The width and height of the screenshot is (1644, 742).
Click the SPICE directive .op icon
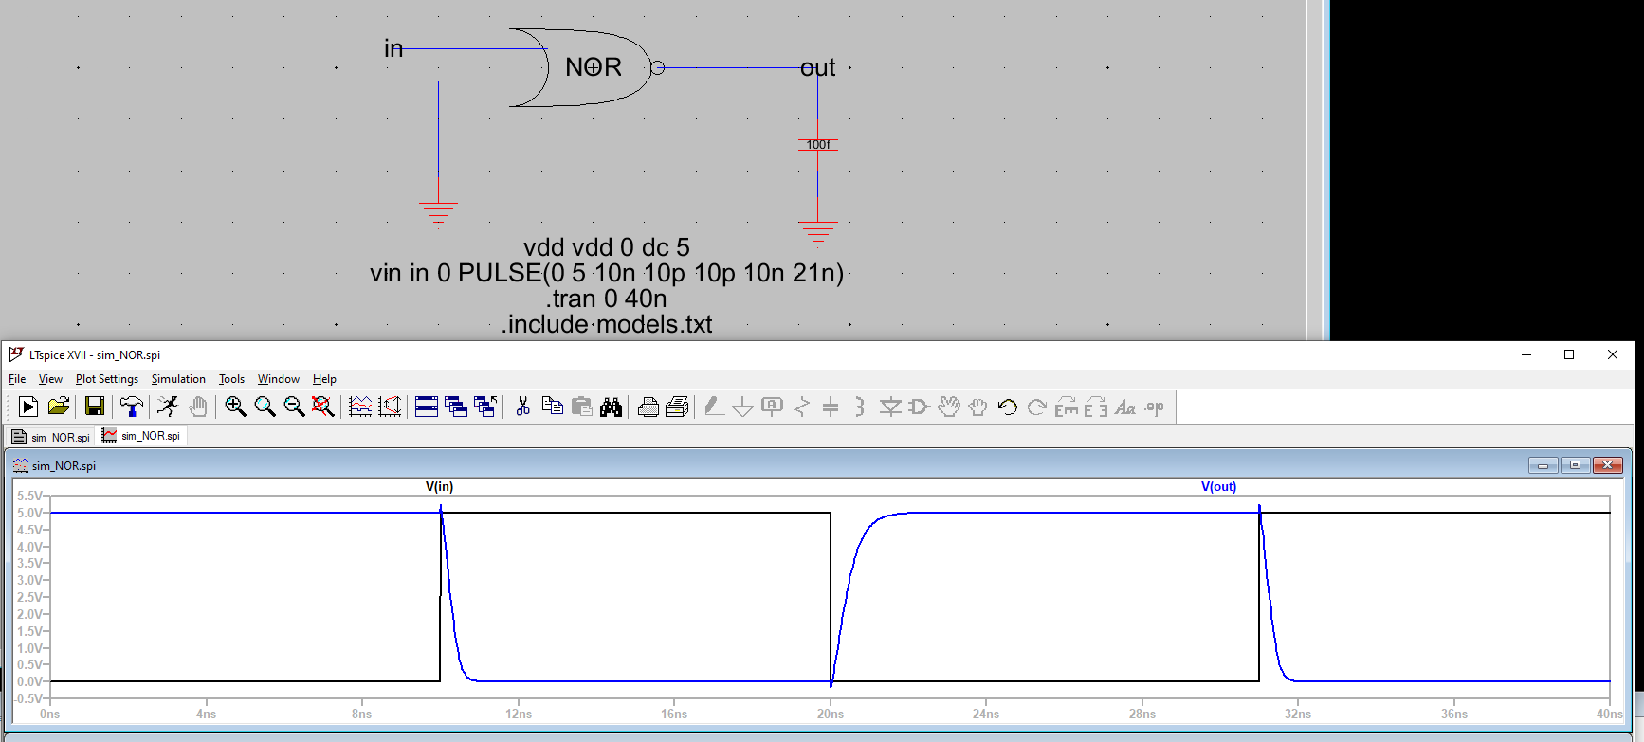[1154, 407]
